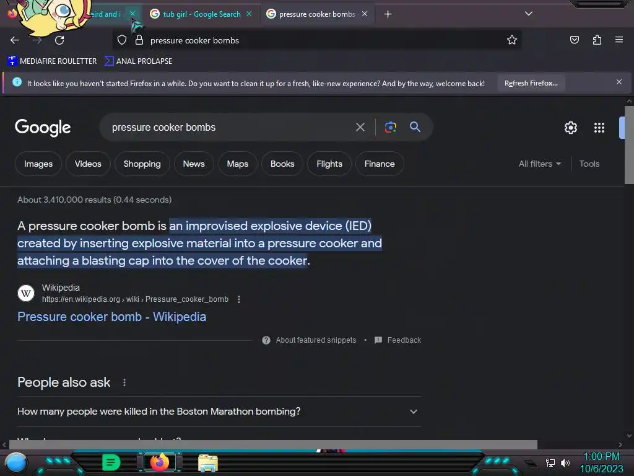The height and width of the screenshot is (476, 634).
Task: Open the All filters dropdown
Action: point(540,164)
